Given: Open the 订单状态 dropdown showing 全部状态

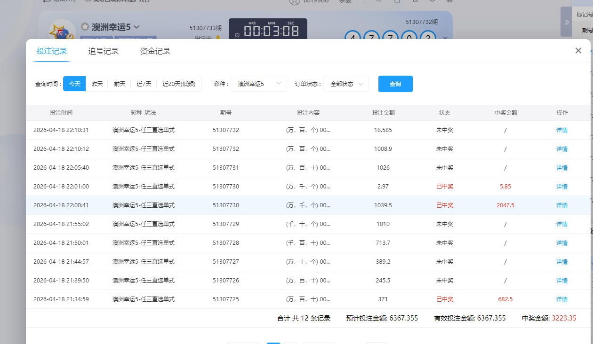Looking at the screenshot, I should 346,84.
